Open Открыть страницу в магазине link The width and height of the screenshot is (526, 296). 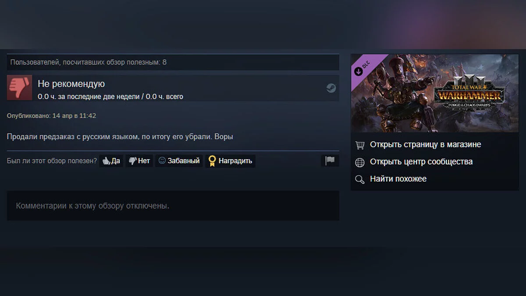425,144
